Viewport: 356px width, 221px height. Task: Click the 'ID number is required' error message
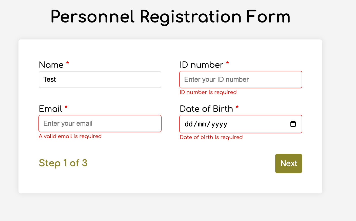coord(208,92)
